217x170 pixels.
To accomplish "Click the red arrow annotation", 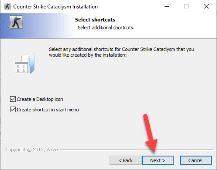I will pyautogui.click(x=150, y=133).
